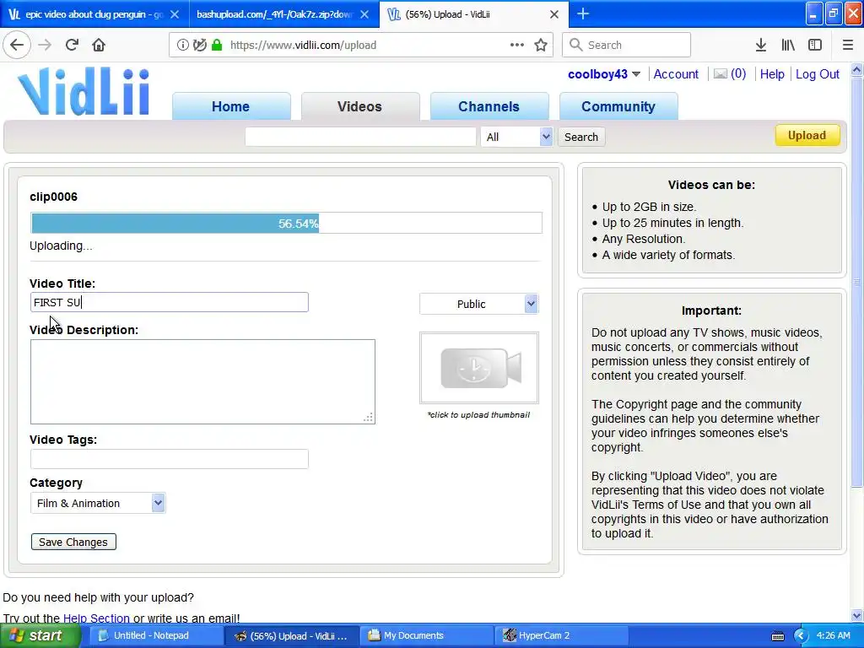Click the page vertical scrollbar thumb
Screen dimensions: 864x648
[857, 281]
